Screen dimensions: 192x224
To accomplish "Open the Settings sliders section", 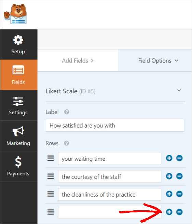I will pyautogui.click(x=19, y=105).
